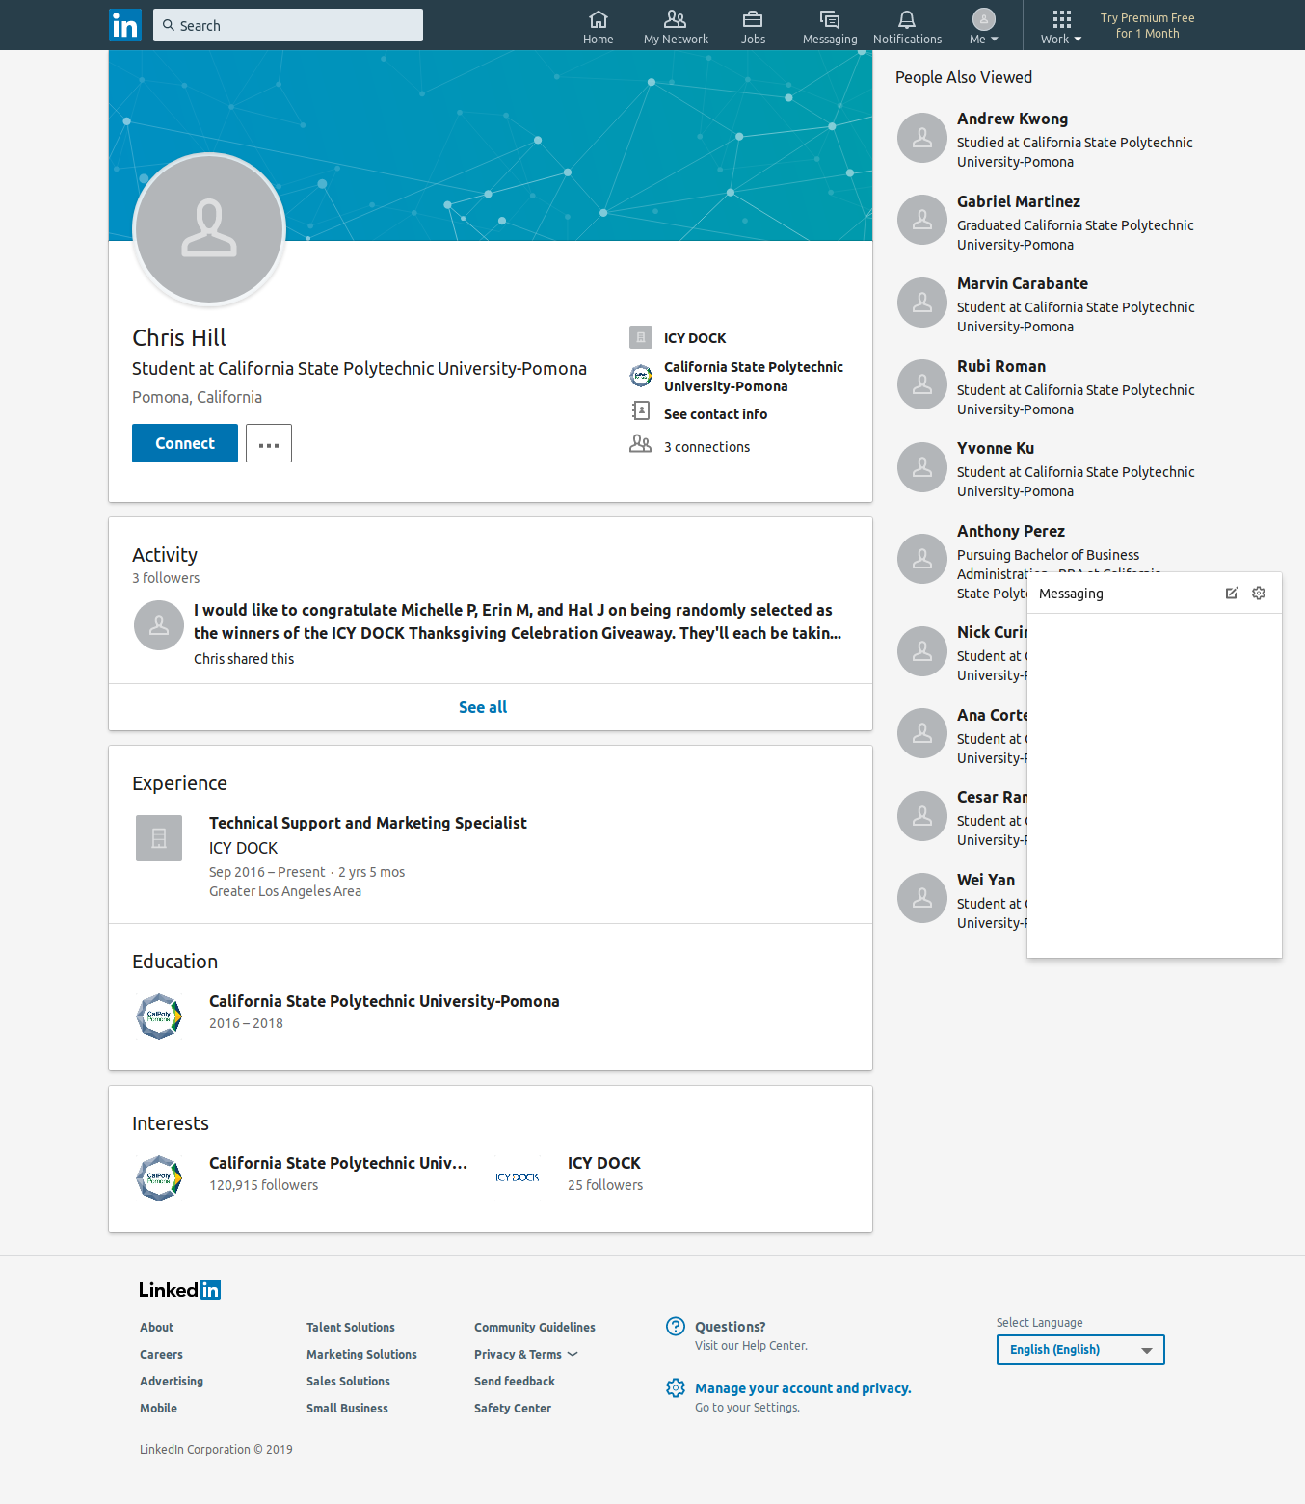Viewport: 1305px width, 1504px height.
Task: Open Andrew Kwong's profile name
Action: click(x=1012, y=119)
